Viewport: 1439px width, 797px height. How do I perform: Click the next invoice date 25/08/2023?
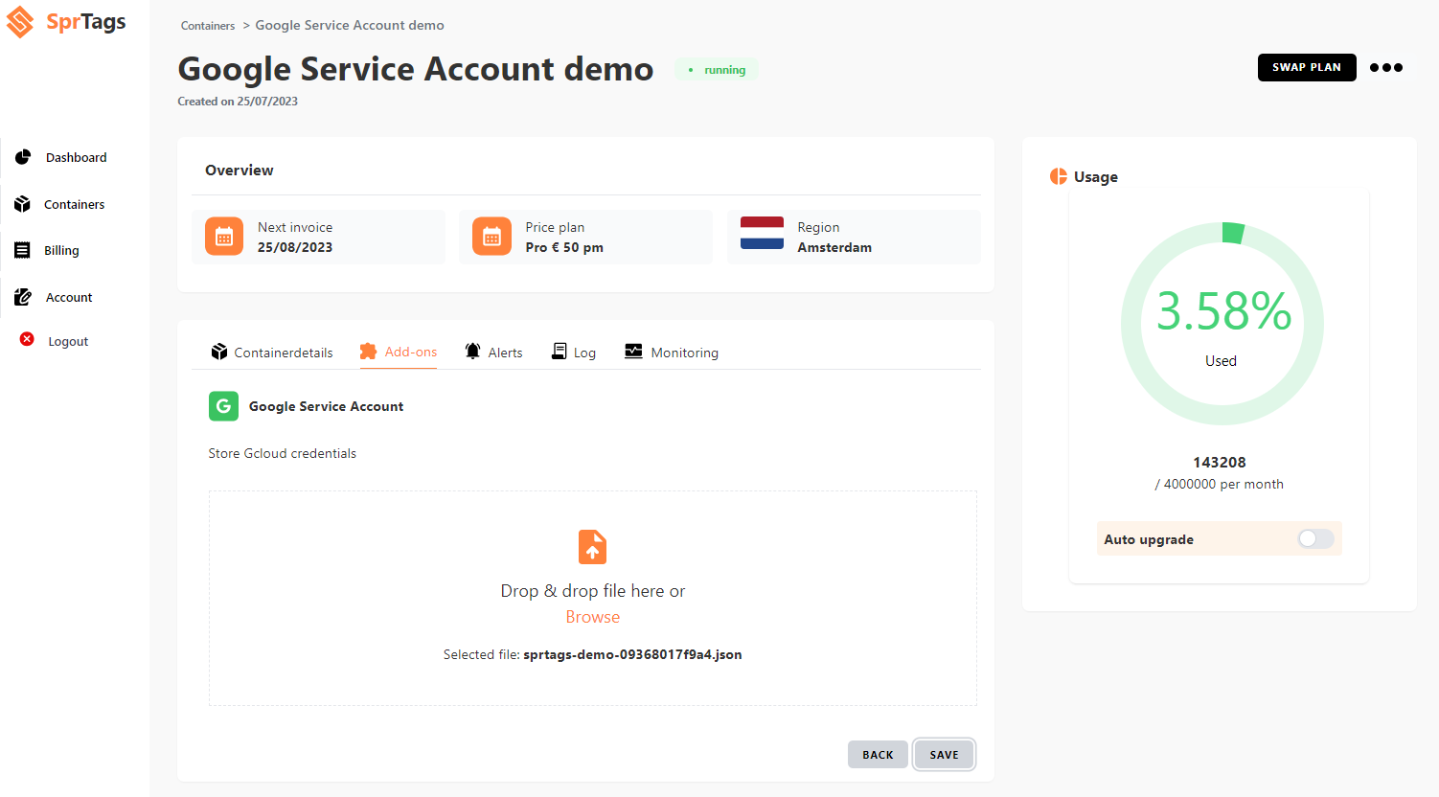pos(295,247)
